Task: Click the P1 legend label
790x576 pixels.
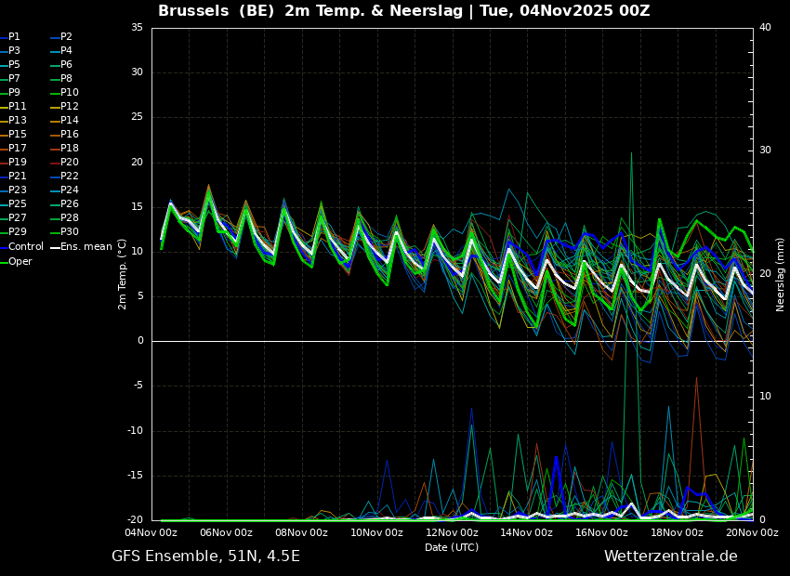Action: pos(14,37)
